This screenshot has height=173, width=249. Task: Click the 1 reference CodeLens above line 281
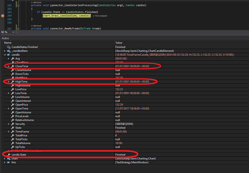pos(36,2)
